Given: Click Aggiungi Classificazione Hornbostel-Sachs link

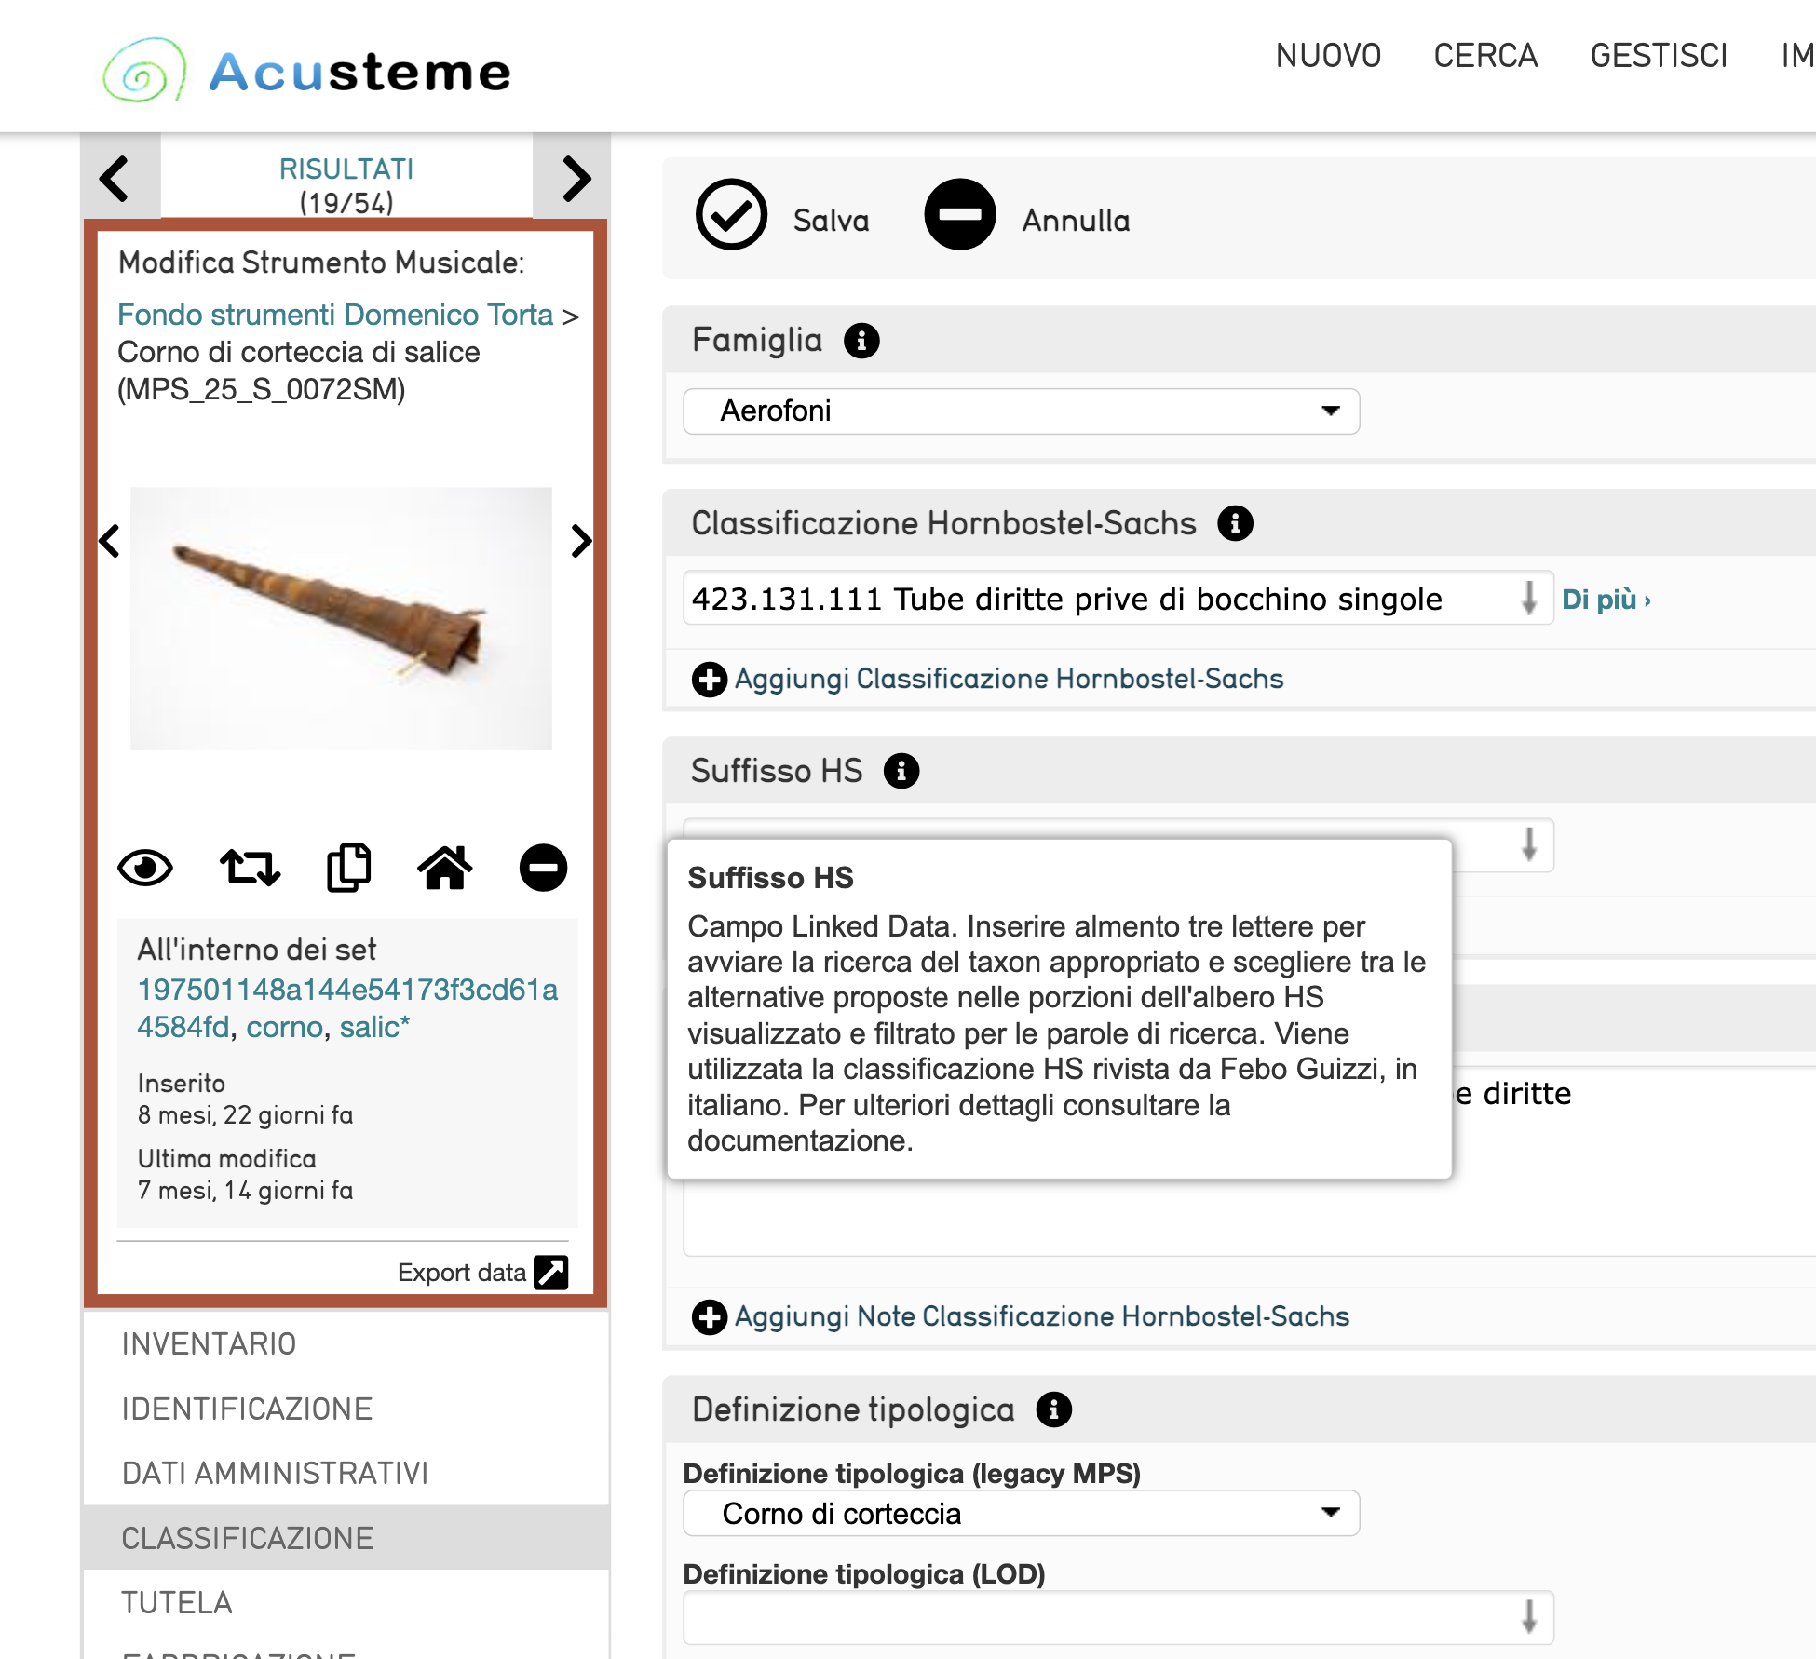Looking at the screenshot, I should click(1008, 679).
